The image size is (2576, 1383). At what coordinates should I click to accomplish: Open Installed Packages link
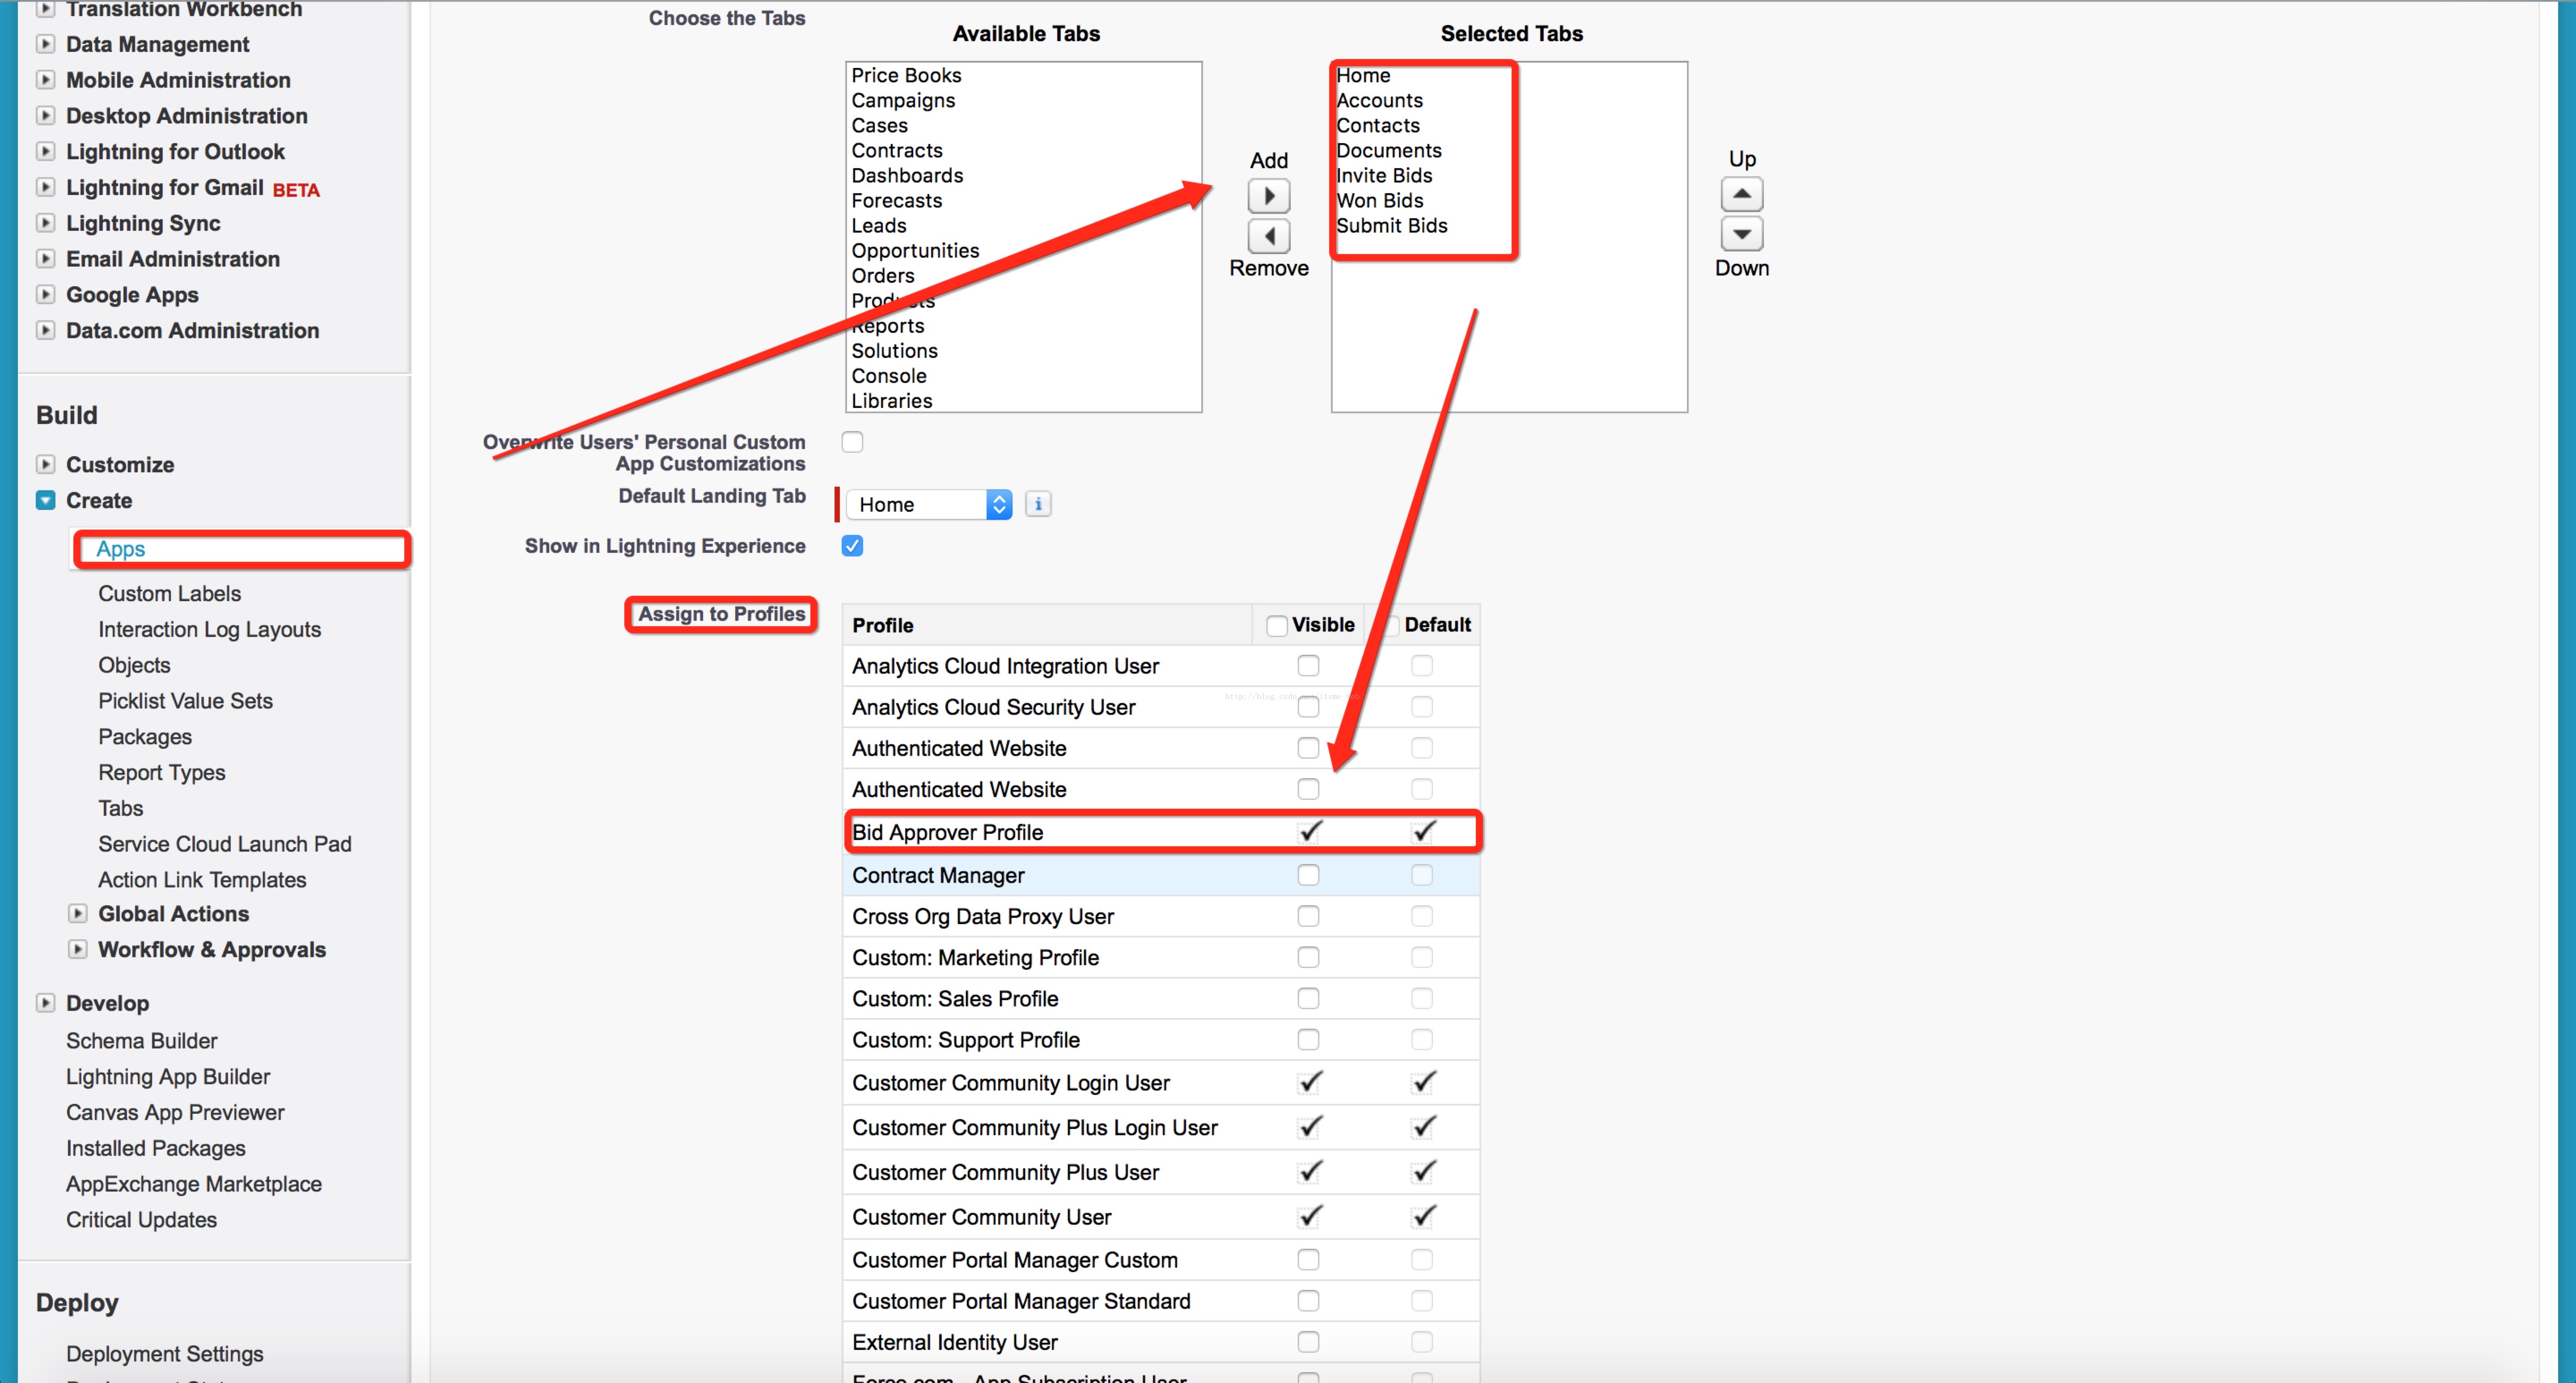click(155, 1148)
